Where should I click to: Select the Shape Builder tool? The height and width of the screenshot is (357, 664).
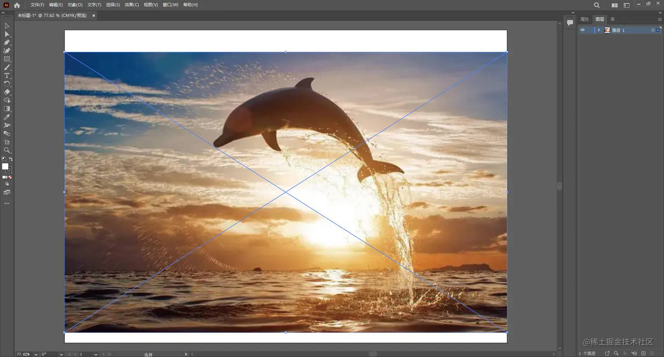(7, 101)
